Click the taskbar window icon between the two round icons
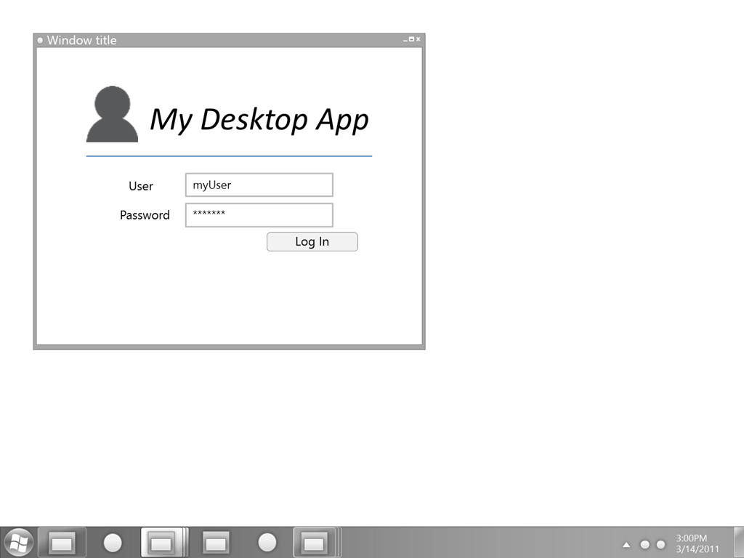The image size is (744, 558). [216, 543]
